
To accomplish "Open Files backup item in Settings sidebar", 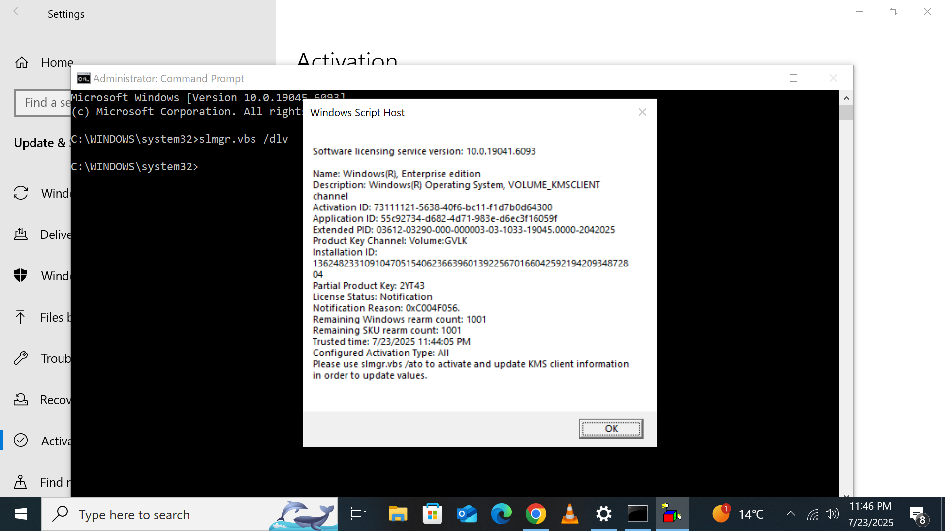I will click(x=42, y=317).
